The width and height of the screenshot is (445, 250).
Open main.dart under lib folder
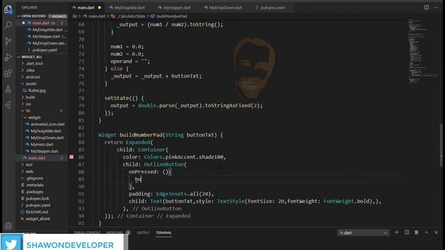click(37, 158)
